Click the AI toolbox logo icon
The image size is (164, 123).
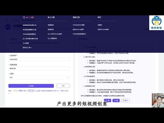point(24,17)
